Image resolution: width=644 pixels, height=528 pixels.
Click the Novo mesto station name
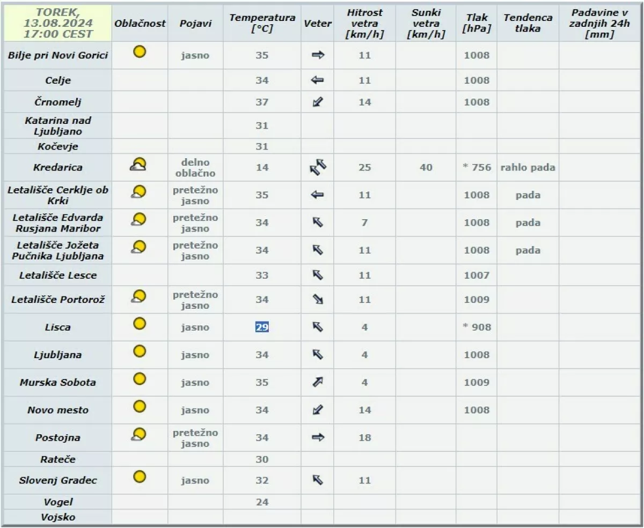pos(57,410)
